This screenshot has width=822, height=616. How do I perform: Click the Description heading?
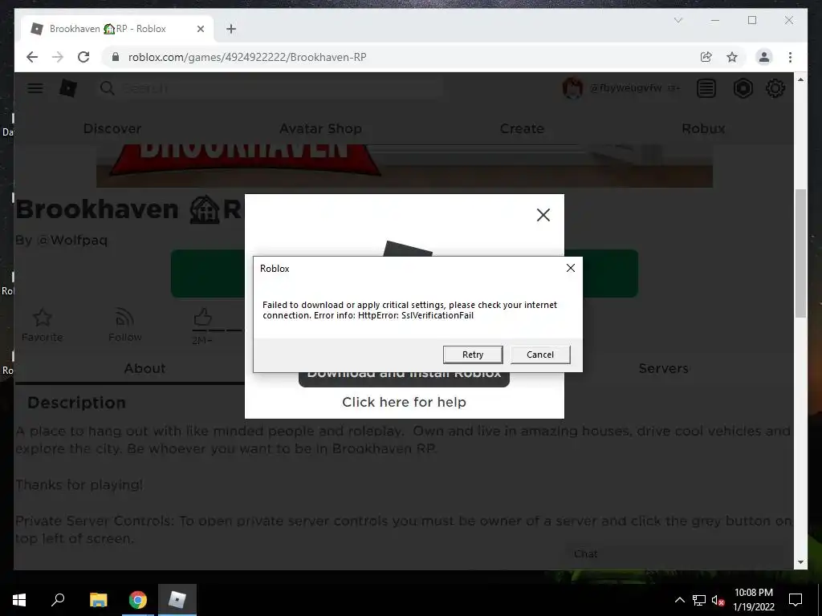(76, 403)
